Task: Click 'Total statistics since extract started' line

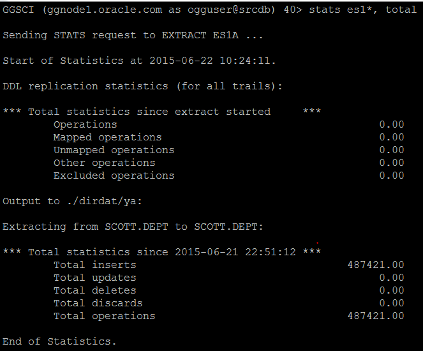Action: click(x=161, y=112)
